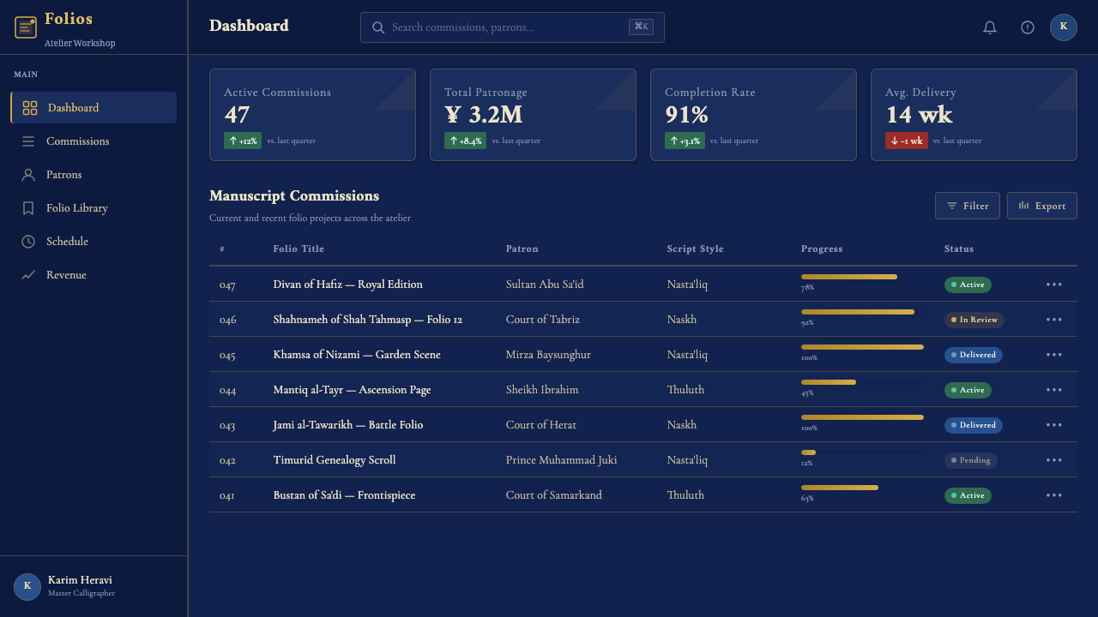Open the Commissions list icon
Viewport: 1098px width, 617px height.
point(28,141)
